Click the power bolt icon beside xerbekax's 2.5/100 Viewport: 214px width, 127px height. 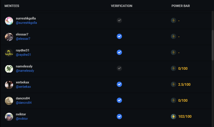[174, 84]
